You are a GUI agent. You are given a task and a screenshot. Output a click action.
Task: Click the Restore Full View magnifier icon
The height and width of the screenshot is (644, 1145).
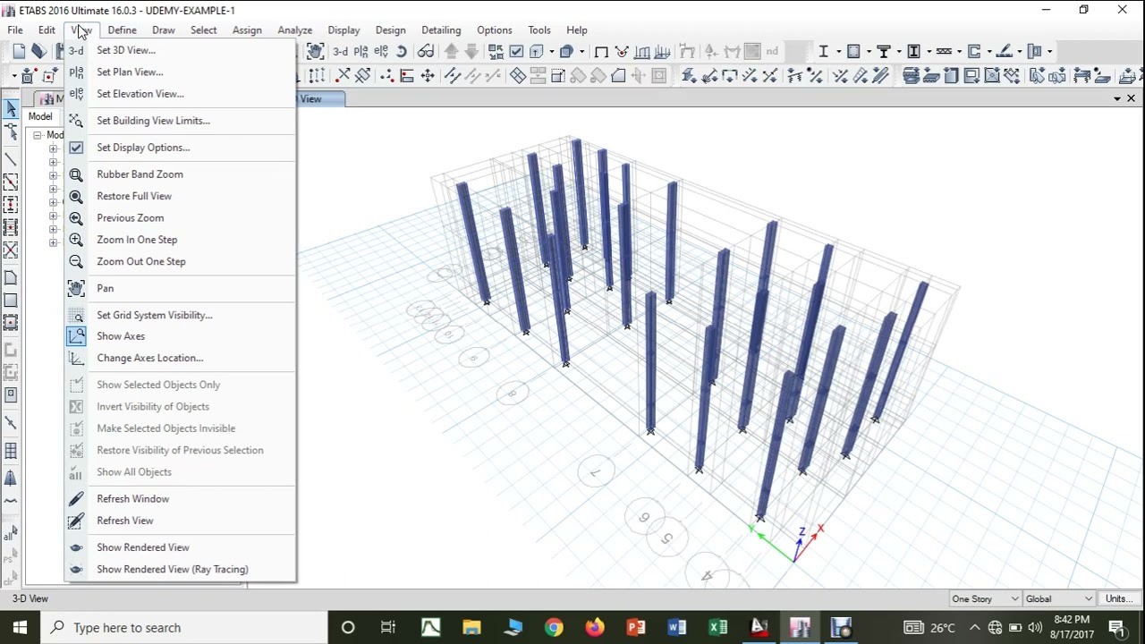pos(77,196)
